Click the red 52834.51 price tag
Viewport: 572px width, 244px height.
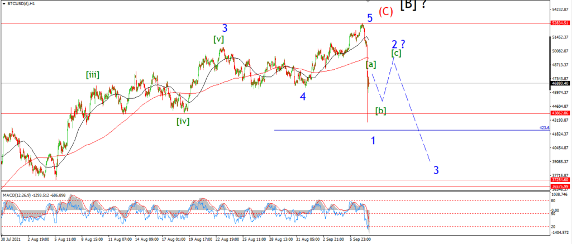tap(560, 23)
